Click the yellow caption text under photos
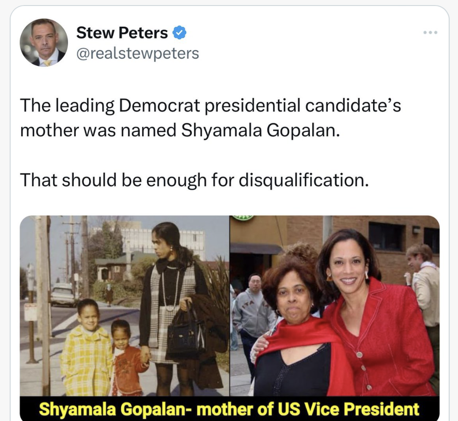This screenshot has height=421, width=458. pyautogui.click(x=229, y=409)
